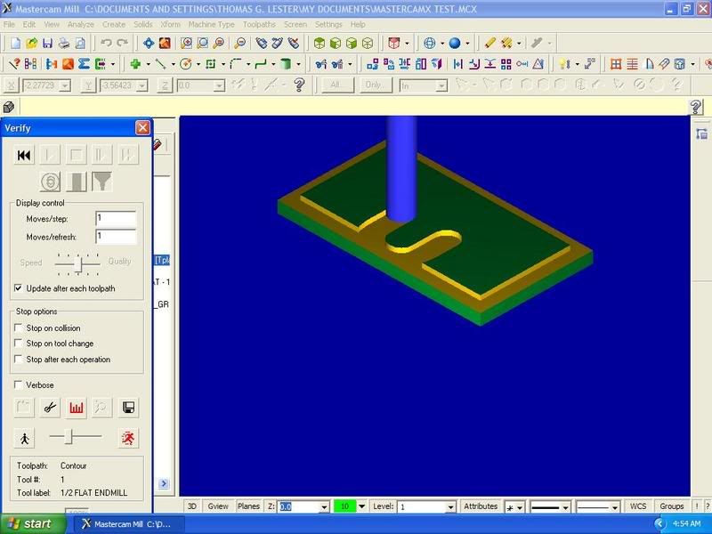This screenshot has height=534, width=712.
Task: Open the point style dropdown
Action: tap(520, 507)
